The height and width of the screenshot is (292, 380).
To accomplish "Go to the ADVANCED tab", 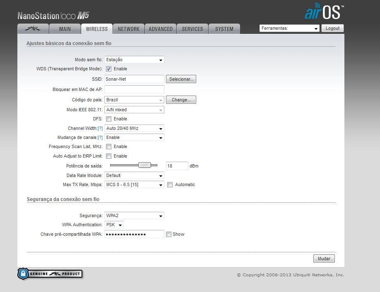I will point(161,29).
